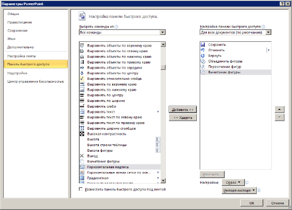Open the Импорт-экспорт dropdown button

pyautogui.click(x=239, y=190)
